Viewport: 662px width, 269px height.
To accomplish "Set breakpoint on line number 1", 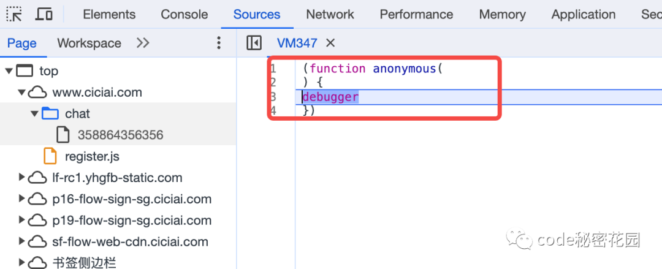I will tap(273, 69).
